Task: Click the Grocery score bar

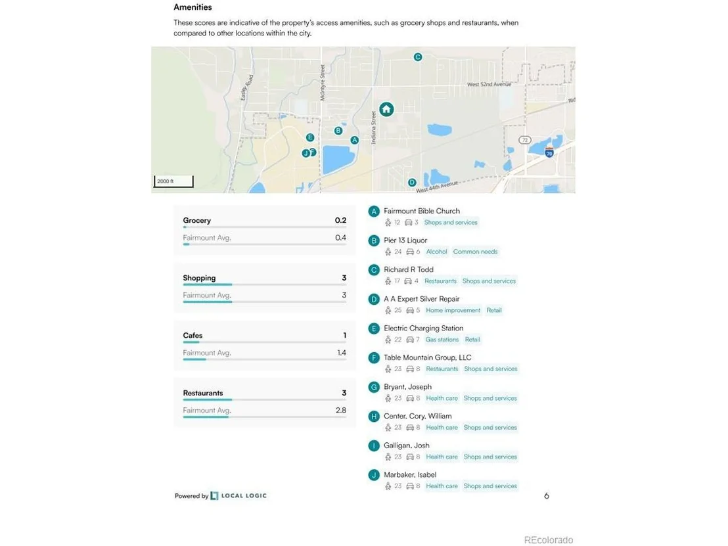Action: [265, 227]
